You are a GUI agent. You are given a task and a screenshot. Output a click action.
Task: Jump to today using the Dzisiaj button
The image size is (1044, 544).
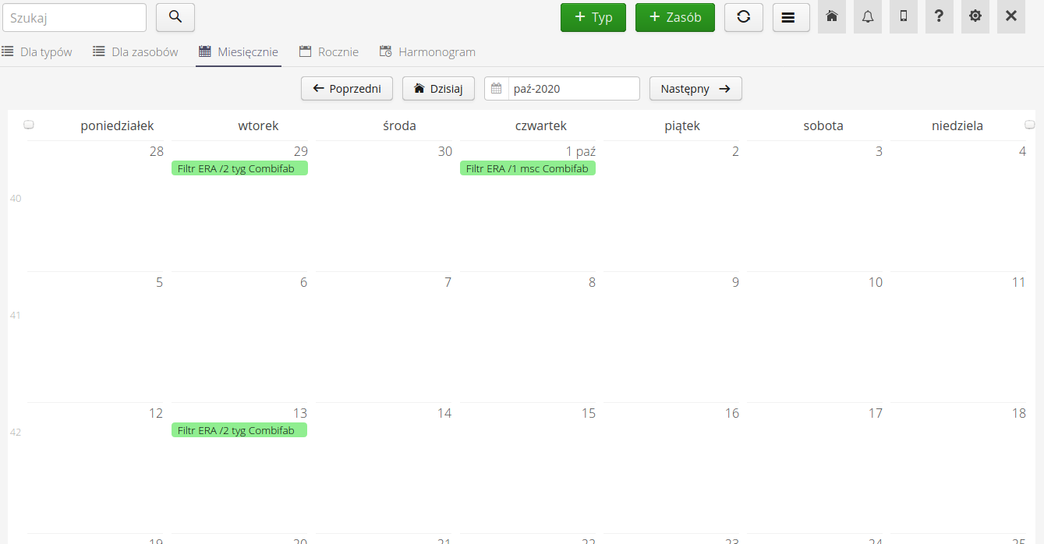pyautogui.click(x=438, y=88)
